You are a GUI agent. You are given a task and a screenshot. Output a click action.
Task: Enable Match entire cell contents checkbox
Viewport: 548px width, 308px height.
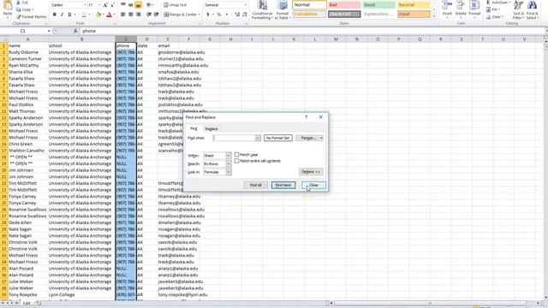click(x=237, y=161)
